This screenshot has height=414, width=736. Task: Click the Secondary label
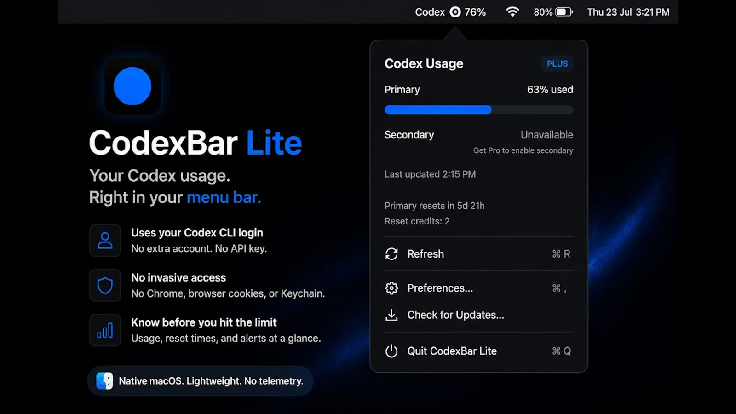(x=409, y=135)
